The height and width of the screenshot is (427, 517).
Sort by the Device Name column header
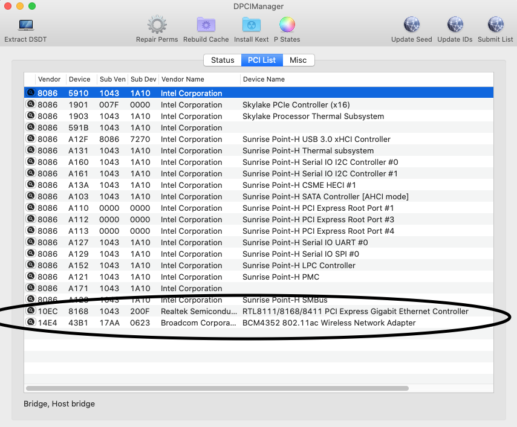pyautogui.click(x=264, y=79)
